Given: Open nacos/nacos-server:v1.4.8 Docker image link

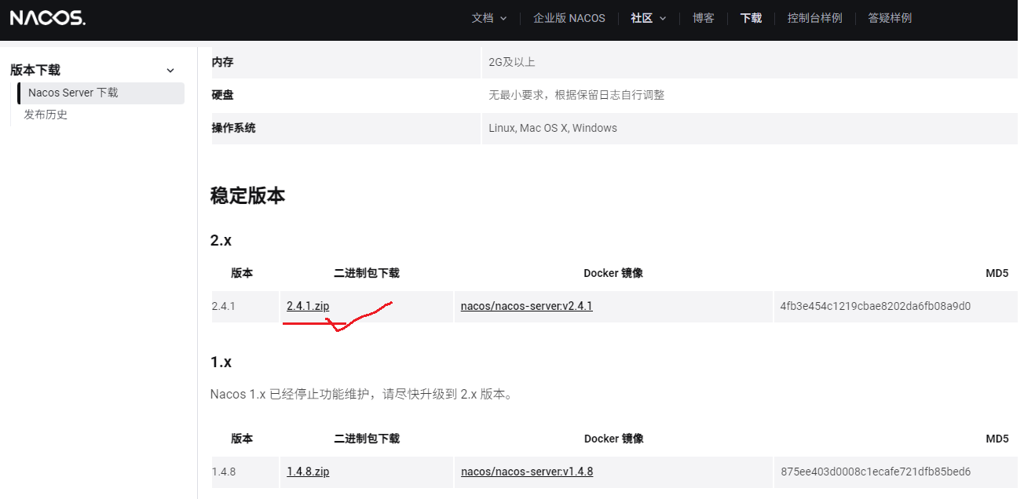Looking at the screenshot, I should 527,472.
